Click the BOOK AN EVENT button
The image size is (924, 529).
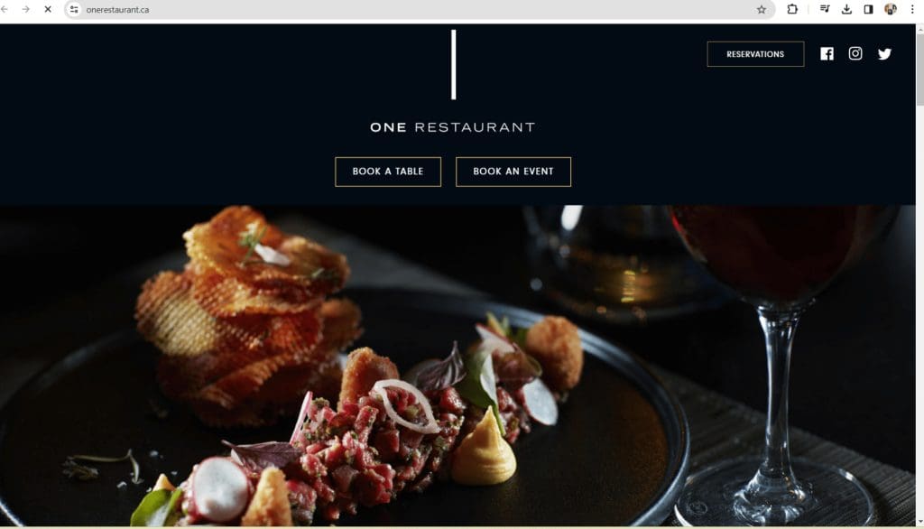tap(513, 172)
